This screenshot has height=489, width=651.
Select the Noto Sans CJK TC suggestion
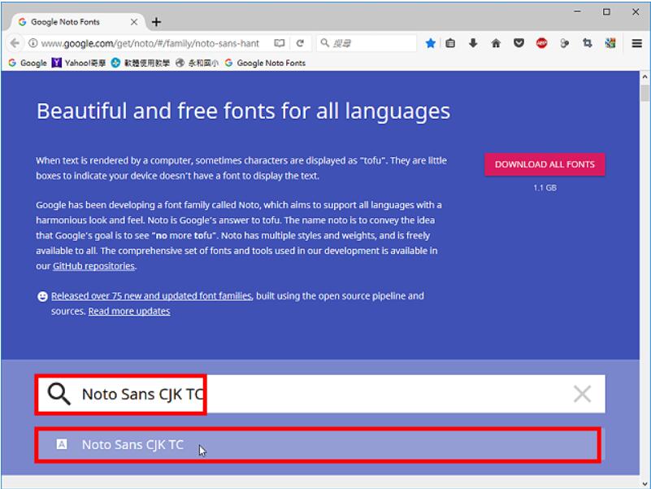click(x=318, y=444)
